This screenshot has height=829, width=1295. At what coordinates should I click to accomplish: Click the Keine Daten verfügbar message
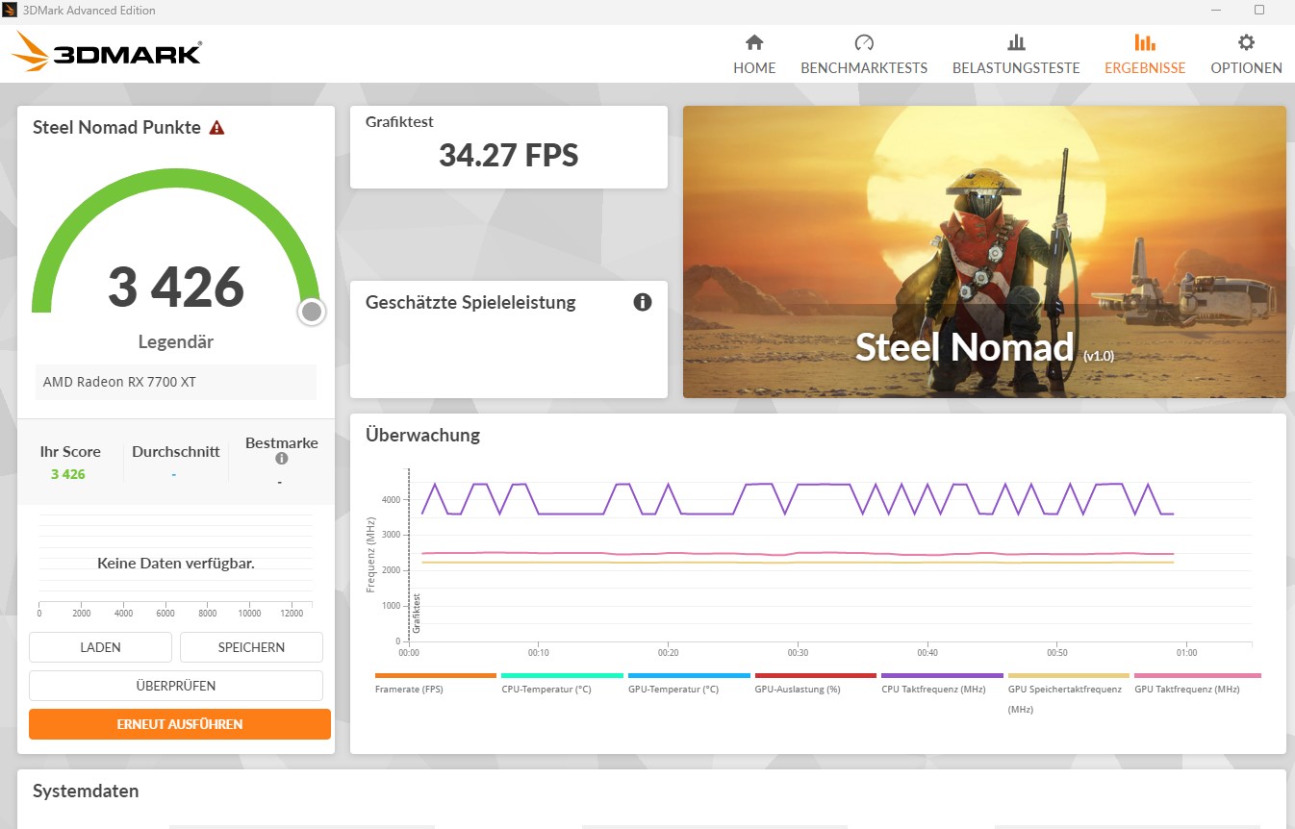coord(176,564)
